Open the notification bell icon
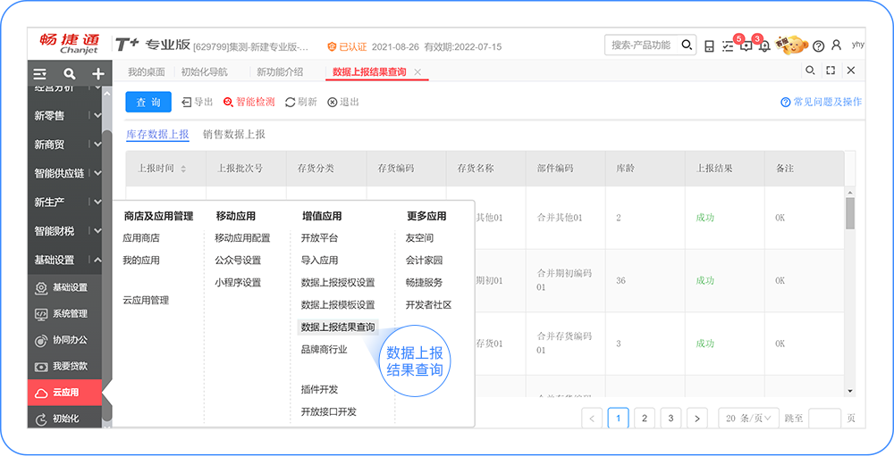Screen dimensions: 894x456 click(x=763, y=46)
